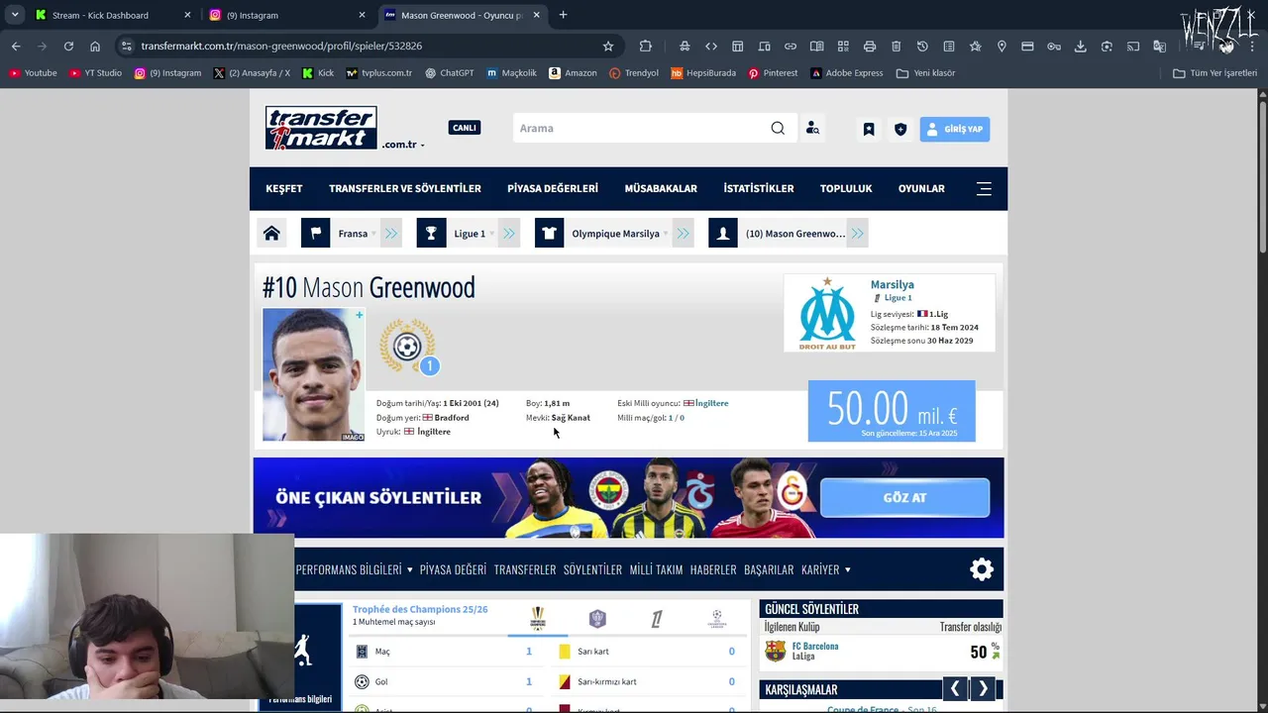Open the settings gear on profile bar
This screenshot has height=713, width=1268.
click(x=982, y=569)
